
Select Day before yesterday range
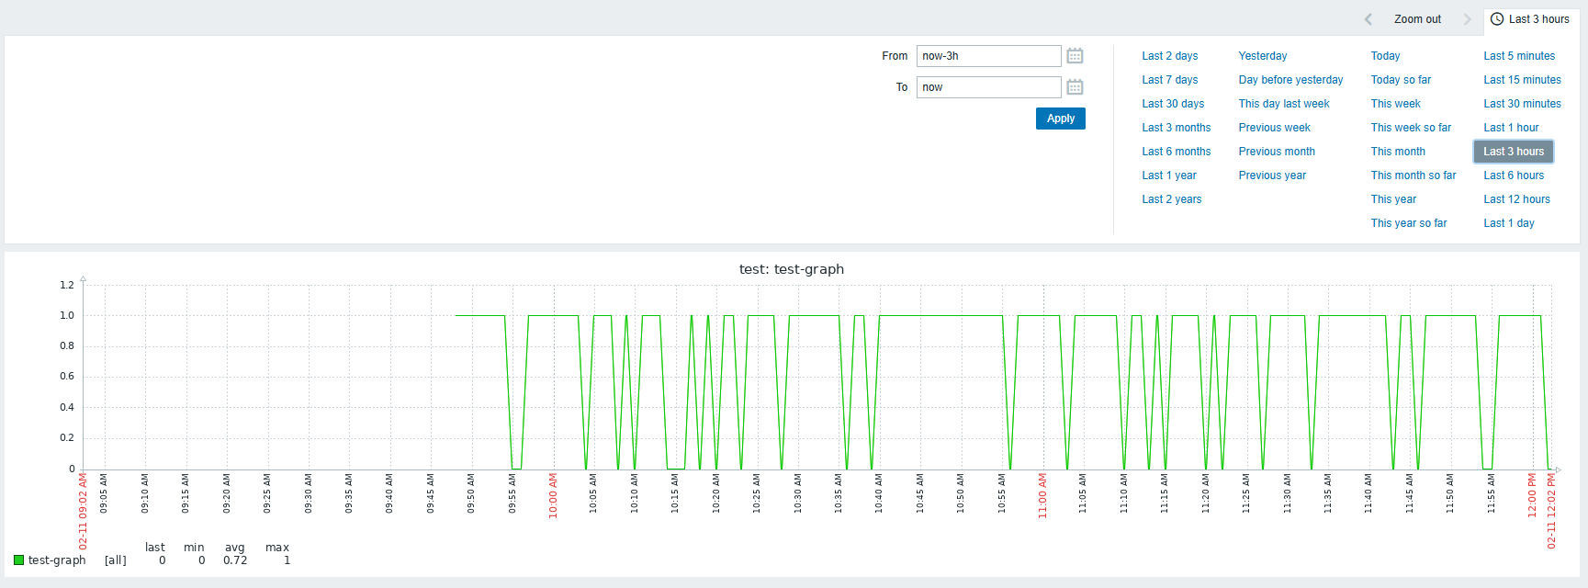(1290, 80)
